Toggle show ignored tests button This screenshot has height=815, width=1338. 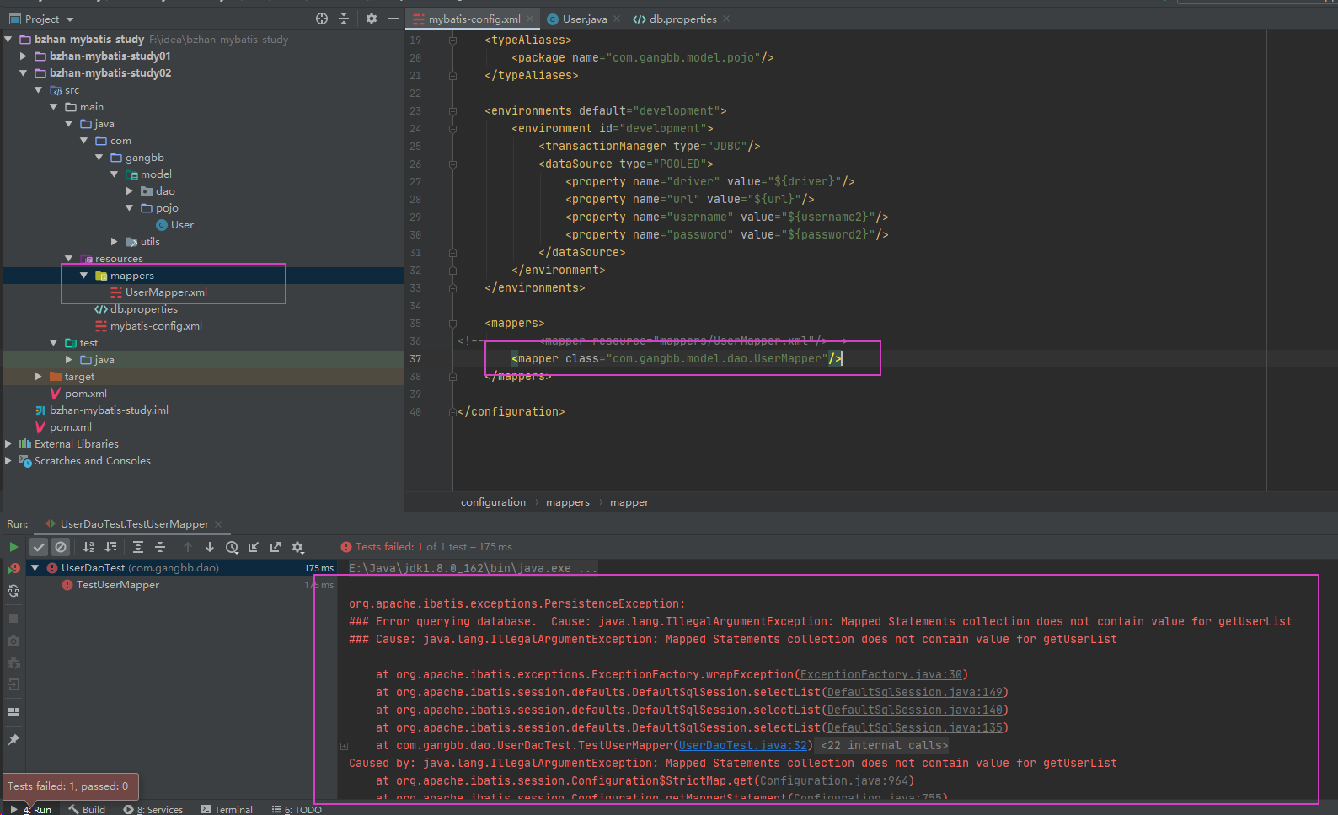click(61, 547)
